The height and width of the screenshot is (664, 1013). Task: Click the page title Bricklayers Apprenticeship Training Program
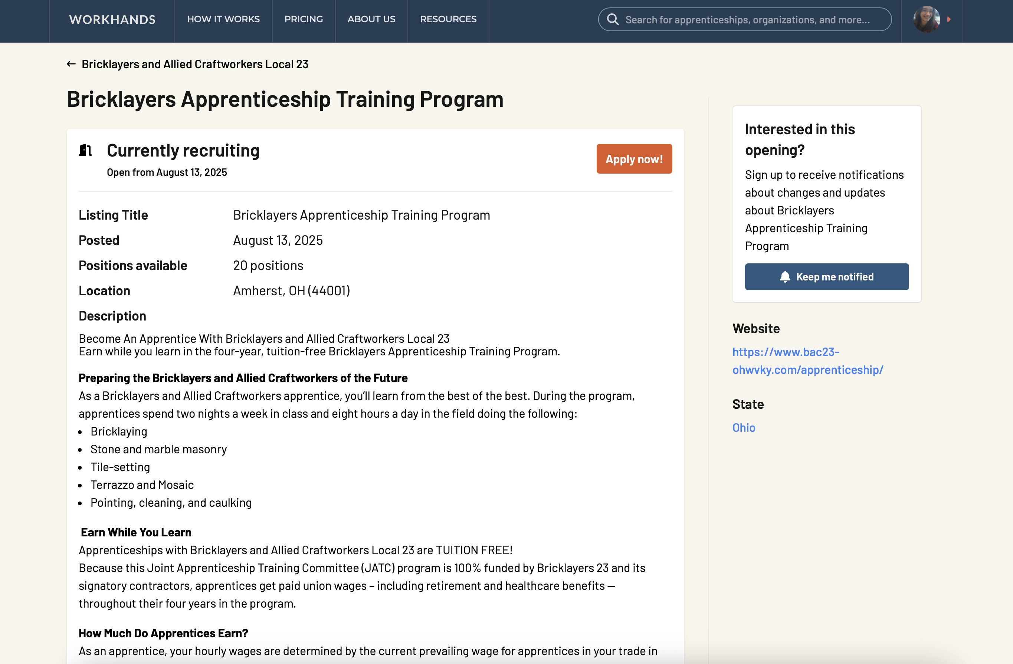pyautogui.click(x=285, y=99)
